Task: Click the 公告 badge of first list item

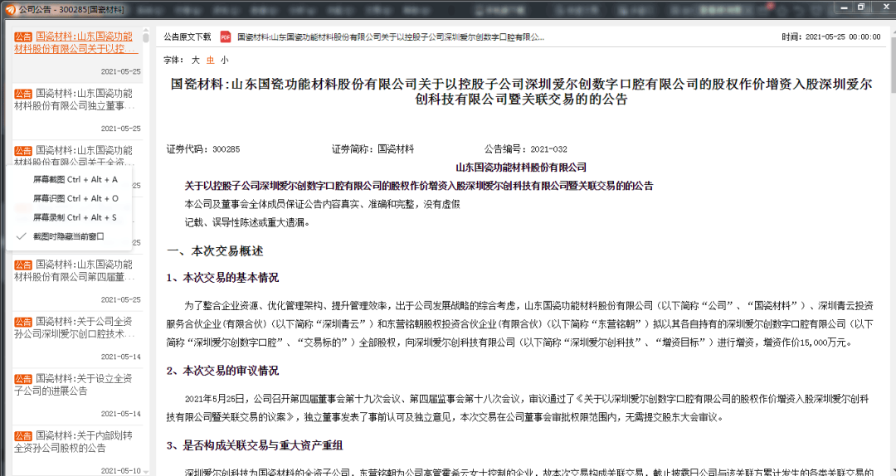Action: coord(23,36)
